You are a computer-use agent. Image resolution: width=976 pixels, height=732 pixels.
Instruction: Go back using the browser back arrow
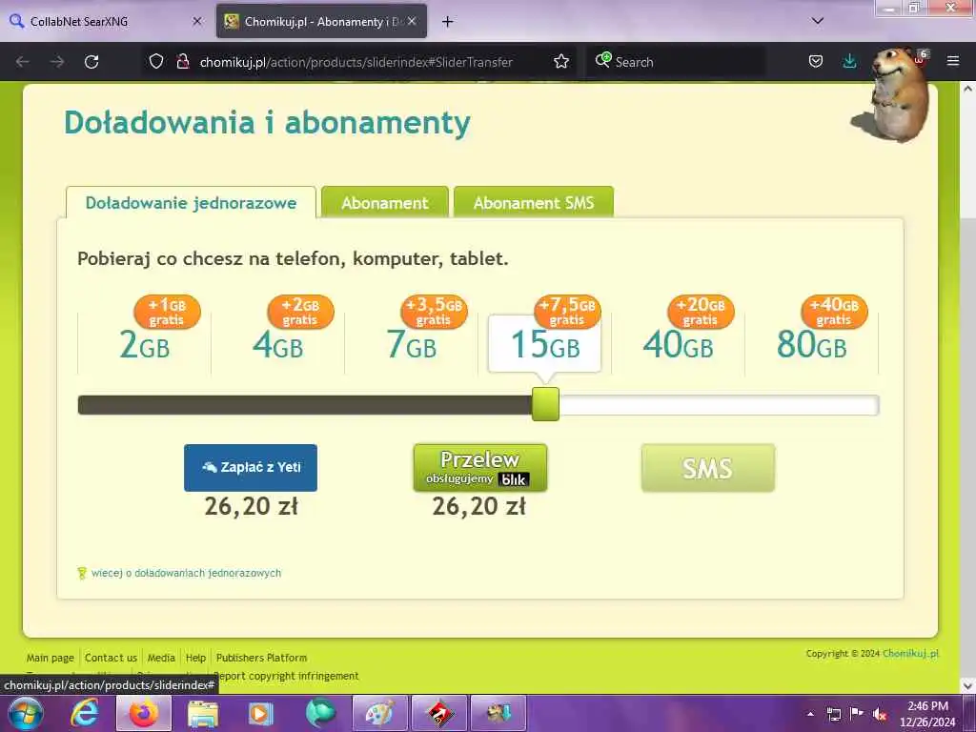tap(23, 62)
